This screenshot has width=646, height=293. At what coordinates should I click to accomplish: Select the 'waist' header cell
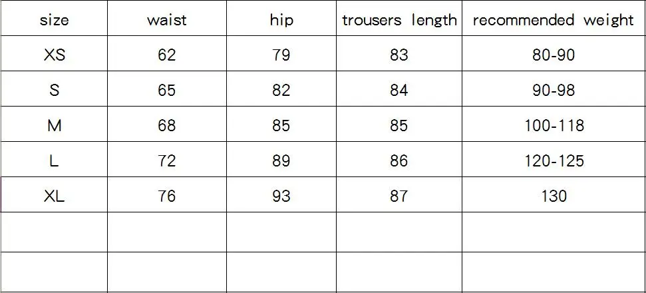(167, 18)
